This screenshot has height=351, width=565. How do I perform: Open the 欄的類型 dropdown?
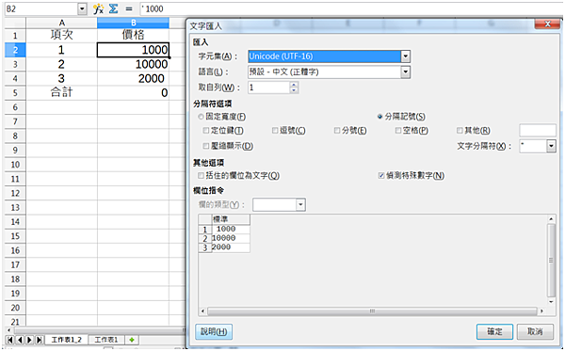click(x=301, y=205)
